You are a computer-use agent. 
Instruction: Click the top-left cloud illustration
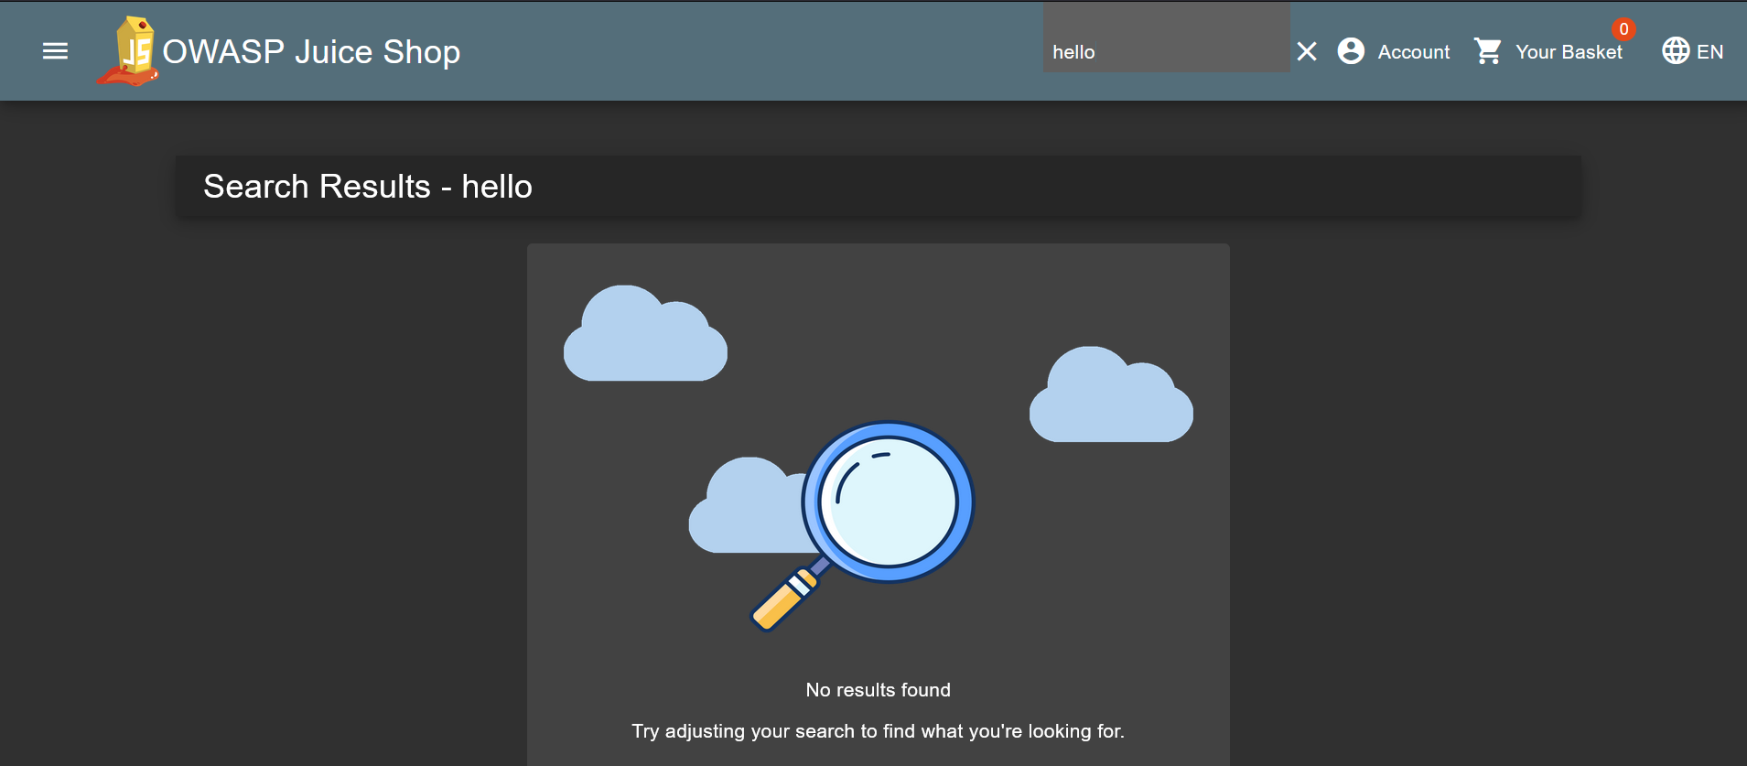644,337
